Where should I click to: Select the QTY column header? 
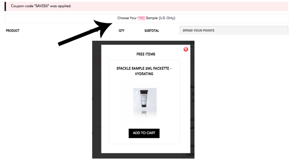[121, 30]
